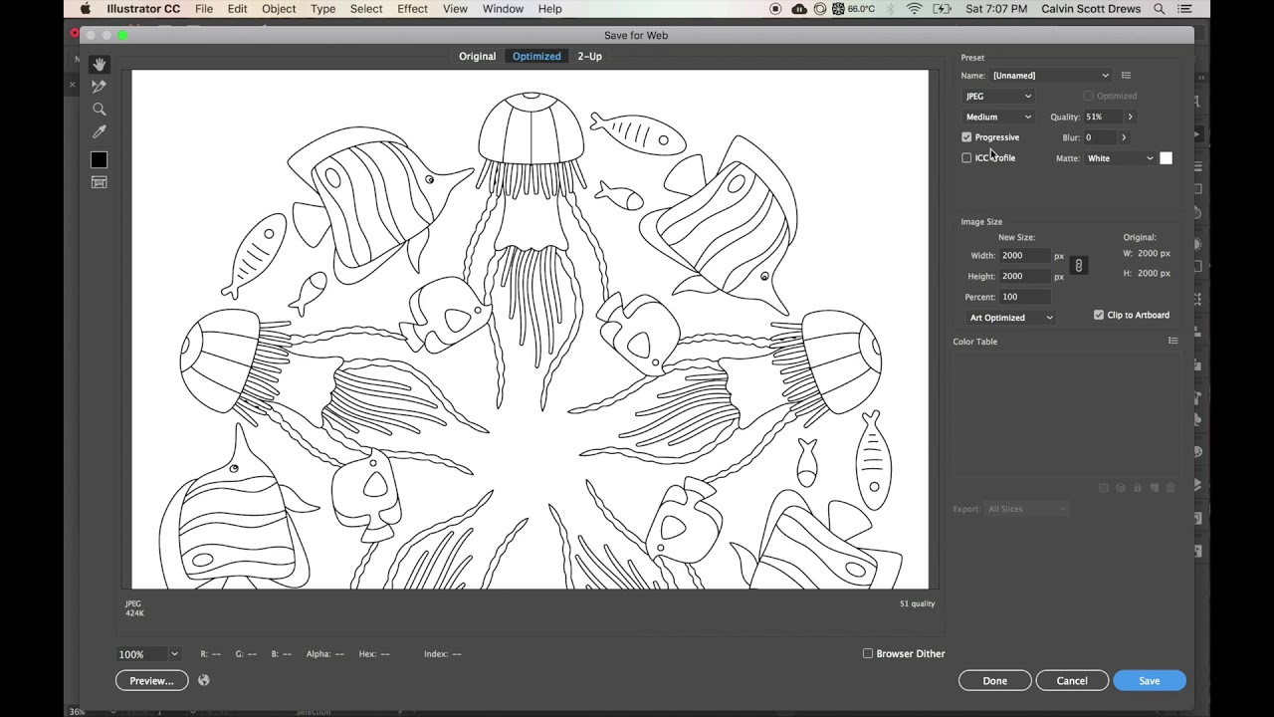Click the Percent 100 input field
The image size is (1274, 717).
1025,297
